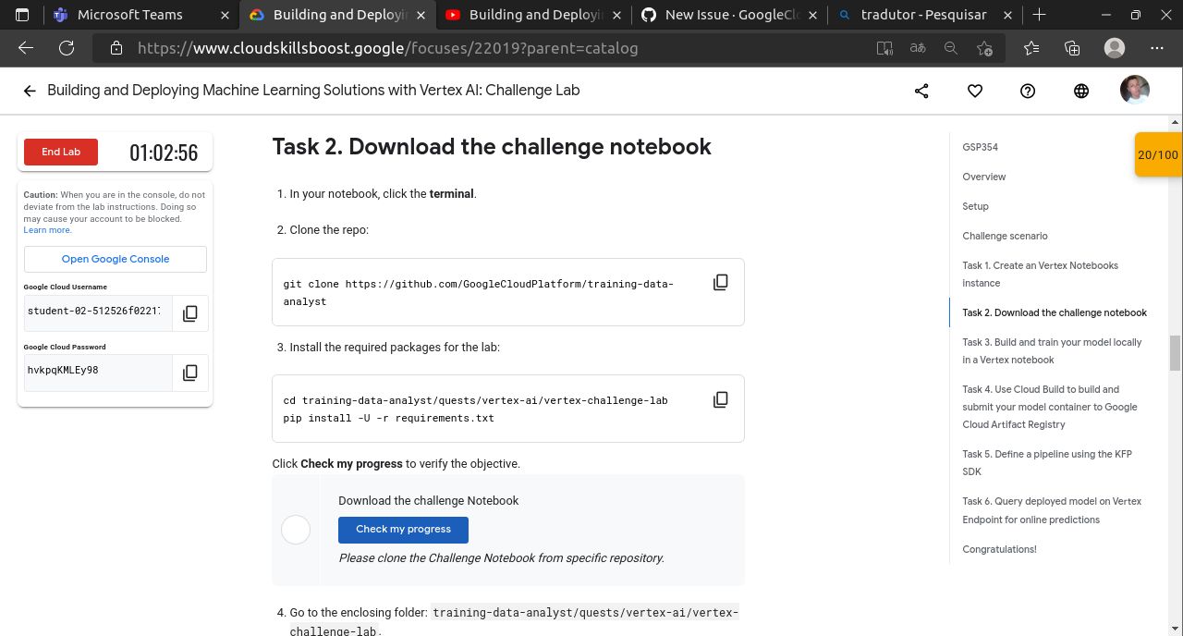Favorite this lab with the heart icon
The image size is (1183, 636).
click(x=975, y=91)
